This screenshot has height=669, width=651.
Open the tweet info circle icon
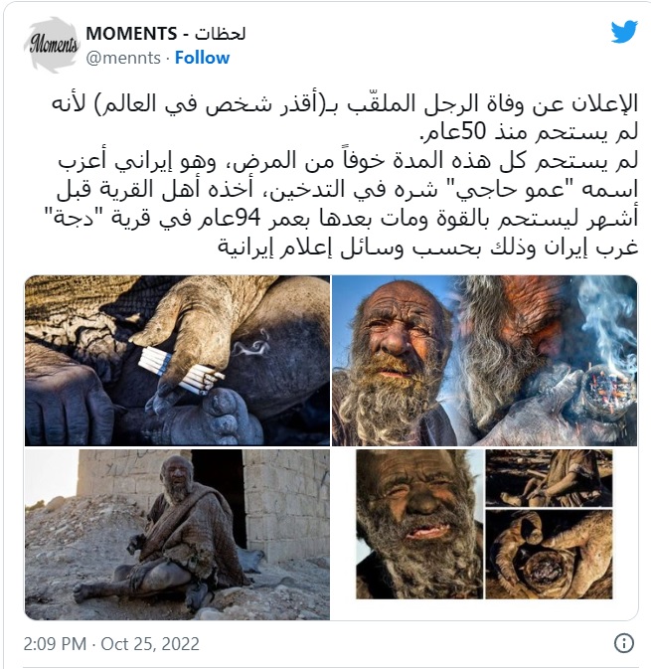pyautogui.click(x=624, y=642)
